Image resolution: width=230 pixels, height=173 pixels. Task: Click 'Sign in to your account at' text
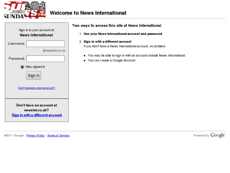pos(36,30)
